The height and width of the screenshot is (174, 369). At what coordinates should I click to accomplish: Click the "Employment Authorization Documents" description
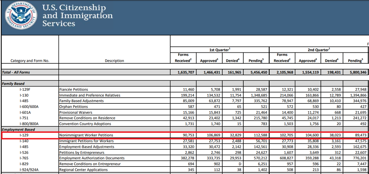tap(92, 158)
